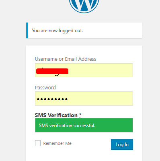Click the "Username or Email Address" label
The image size is (160, 161).
(66, 59)
